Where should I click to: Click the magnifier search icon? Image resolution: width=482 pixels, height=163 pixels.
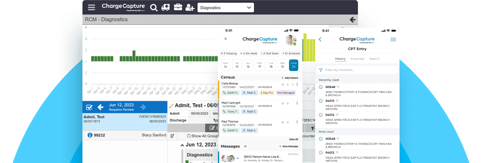click(x=154, y=7)
